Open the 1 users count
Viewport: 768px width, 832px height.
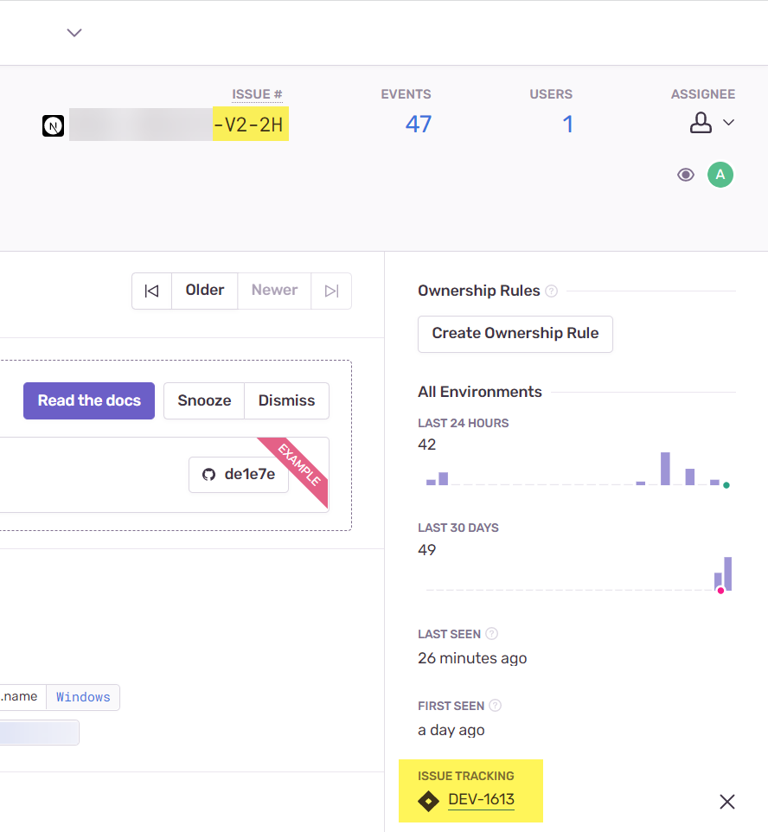point(567,125)
